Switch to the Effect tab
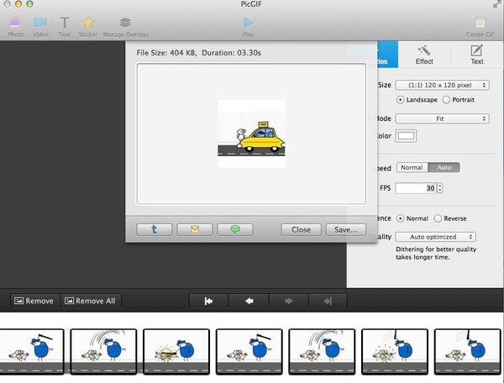This screenshot has width=504, height=383. click(x=424, y=55)
